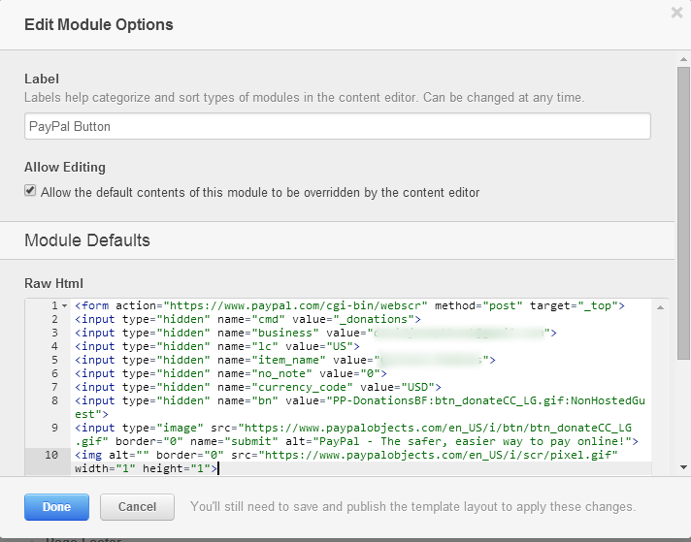Click the form action PayPal URL text

pos(295,306)
